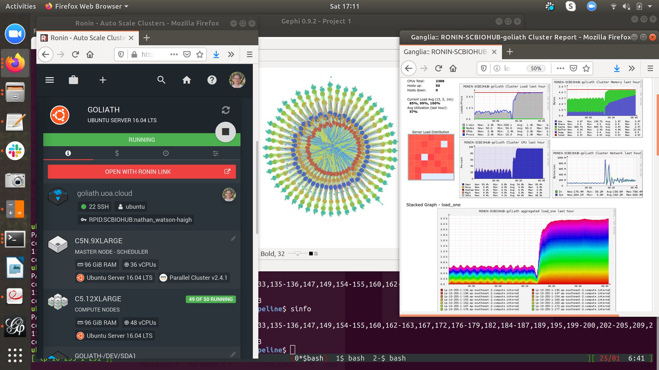The image size is (659, 370).
Task: Click the briefcase projects icon in Ronin
Action: 73,80
